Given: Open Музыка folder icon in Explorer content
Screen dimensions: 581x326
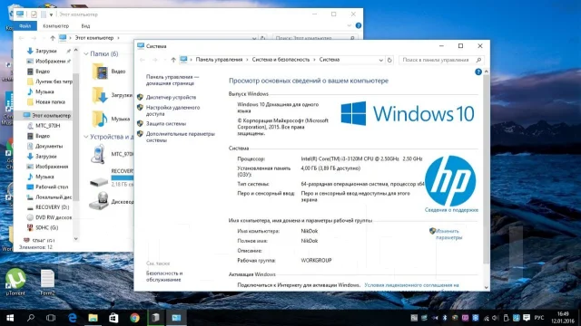Looking at the screenshot, I should 100,119.
